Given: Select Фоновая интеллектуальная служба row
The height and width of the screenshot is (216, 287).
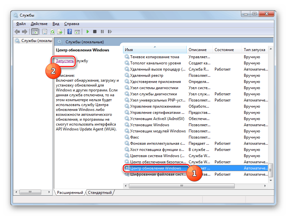Looking at the screenshot, I should [x=195, y=143].
